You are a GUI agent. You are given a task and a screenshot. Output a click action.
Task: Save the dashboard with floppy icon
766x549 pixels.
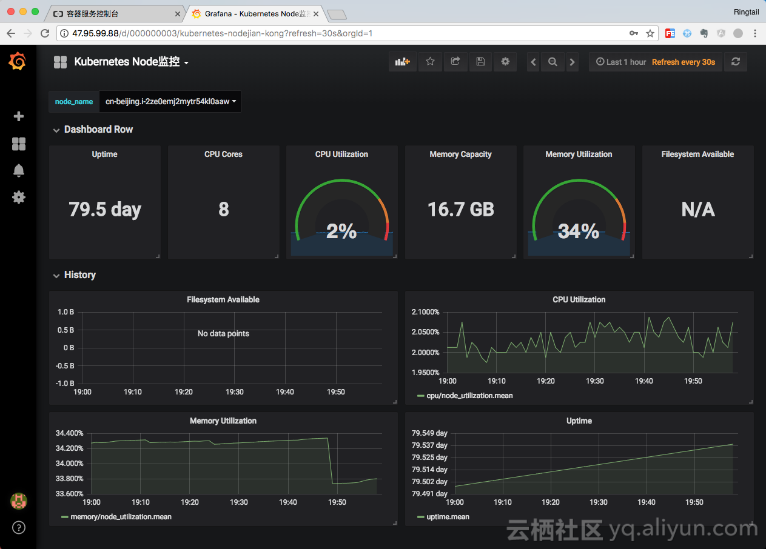480,62
